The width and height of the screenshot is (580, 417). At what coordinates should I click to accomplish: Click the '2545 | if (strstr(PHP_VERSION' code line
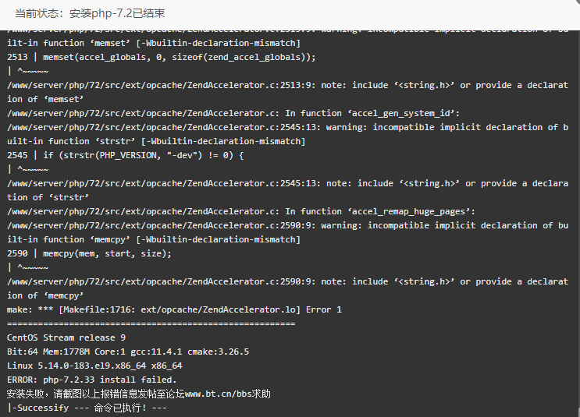pos(126,155)
